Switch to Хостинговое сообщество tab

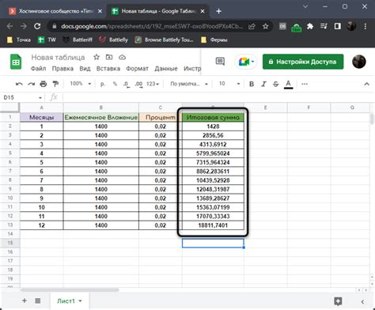55,11
